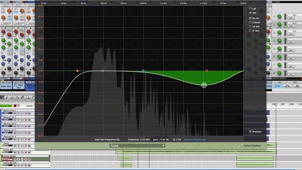Enable the HF Bell checkbox
This screenshot has height=170, width=302.
[x=250, y=26]
